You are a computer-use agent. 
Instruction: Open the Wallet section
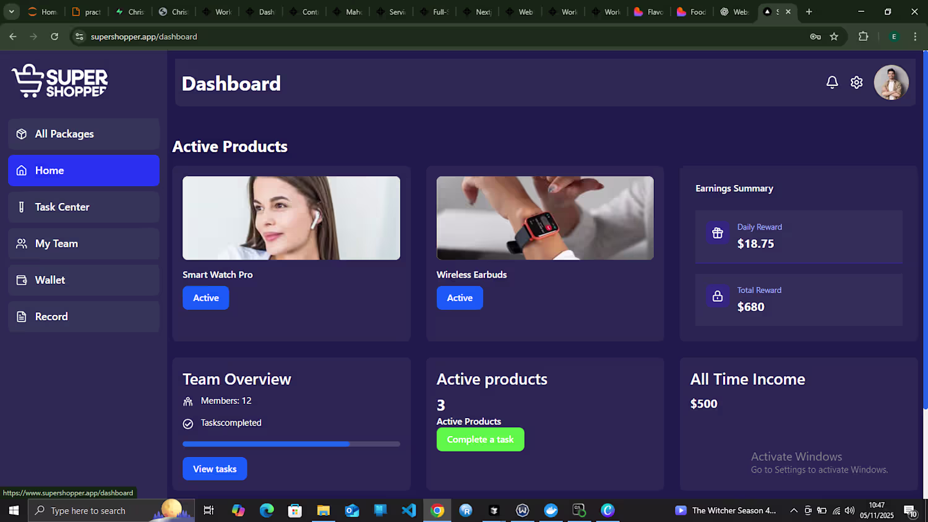click(84, 280)
